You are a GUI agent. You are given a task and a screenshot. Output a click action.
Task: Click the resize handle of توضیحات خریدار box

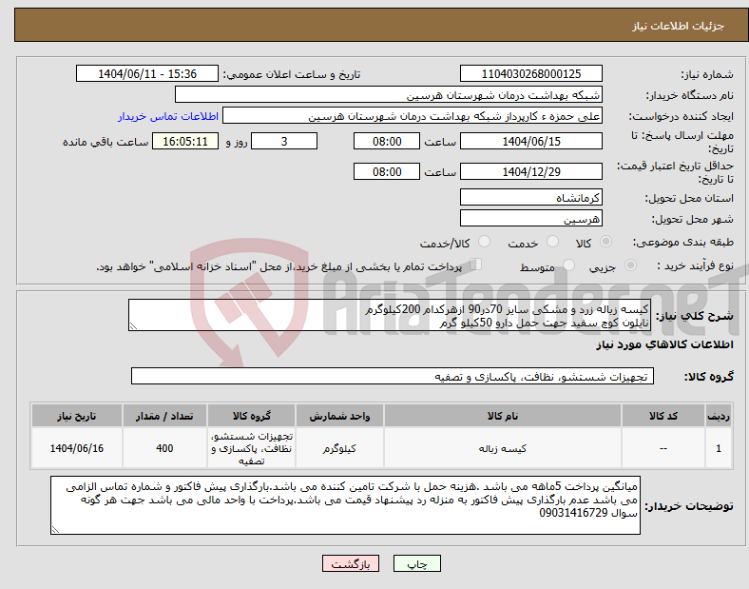[55, 530]
